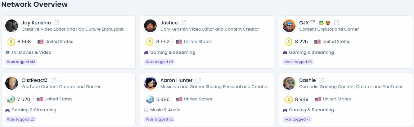The height and width of the screenshot is (127, 414).
Task: Click the 'Was tagged x8' badge
Action: point(159,62)
